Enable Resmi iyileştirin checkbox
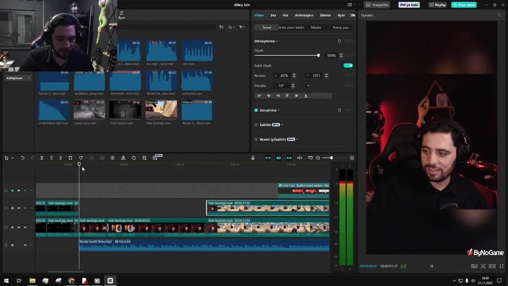The height and width of the screenshot is (286, 508). click(256, 139)
